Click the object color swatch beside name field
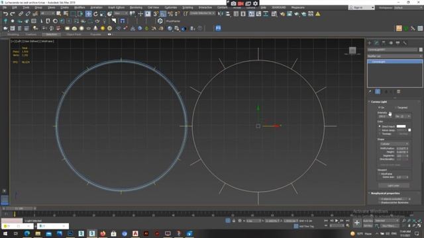Image resolution: width=424 pixels, height=238 pixels. coord(421,50)
